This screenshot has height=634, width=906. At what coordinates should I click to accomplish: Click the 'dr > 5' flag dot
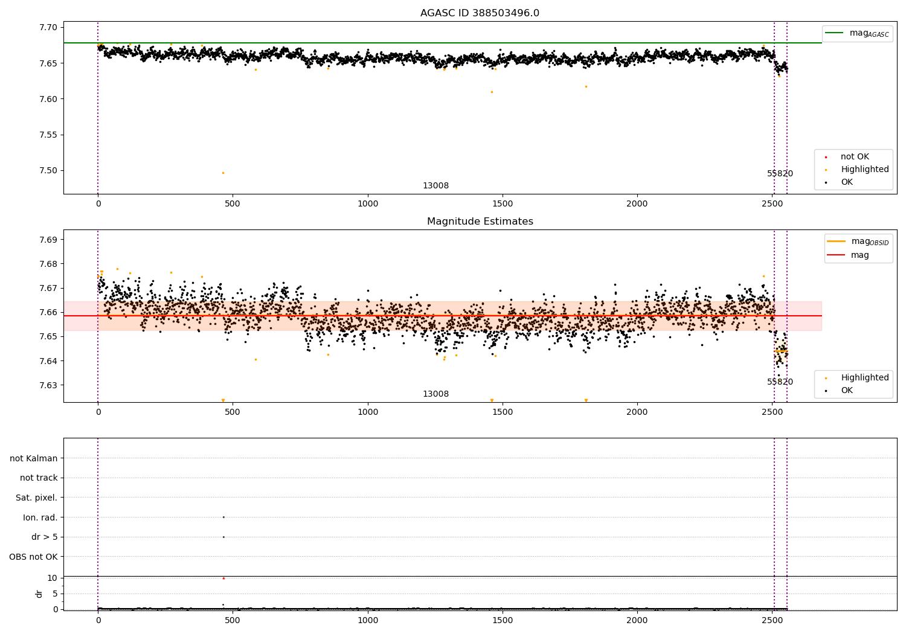point(223,537)
